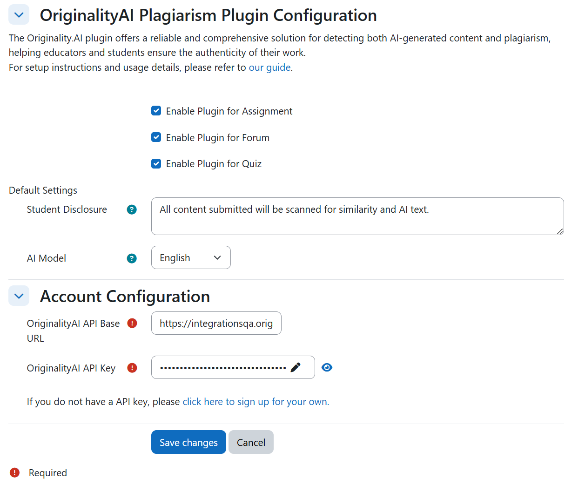Focus the OriginalityAI API Base URL field
The image size is (565, 493).
[216, 323]
